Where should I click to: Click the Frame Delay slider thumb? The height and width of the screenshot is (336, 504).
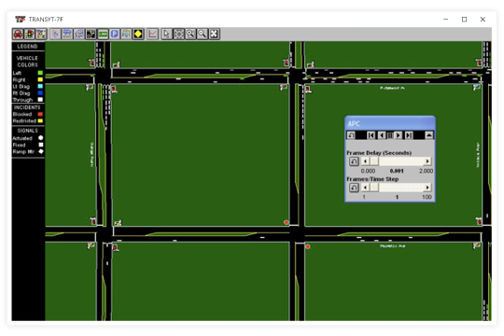(374, 161)
